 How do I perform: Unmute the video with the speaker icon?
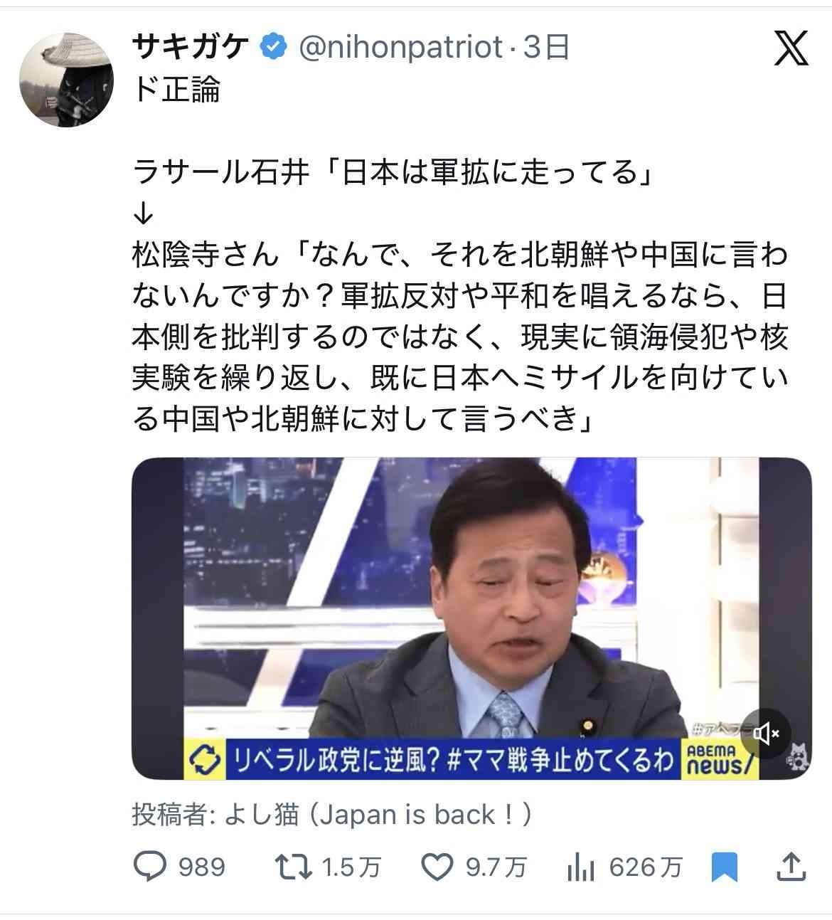[x=765, y=734]
